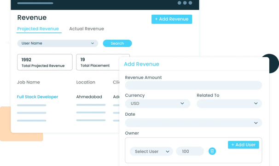The height and width of the screenshot is (166, 279).
Task: Click the Add Revenue dialog title
Action: [x=141, y=64]
